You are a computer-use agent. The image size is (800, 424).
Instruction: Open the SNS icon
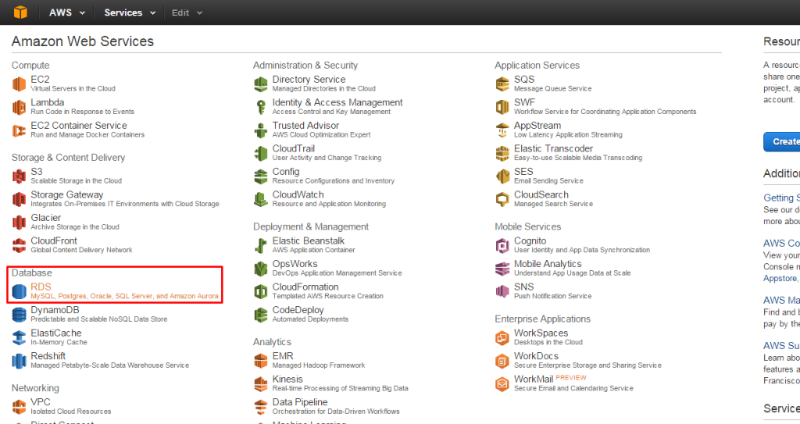pyautogui.click(x=502, y=292)
